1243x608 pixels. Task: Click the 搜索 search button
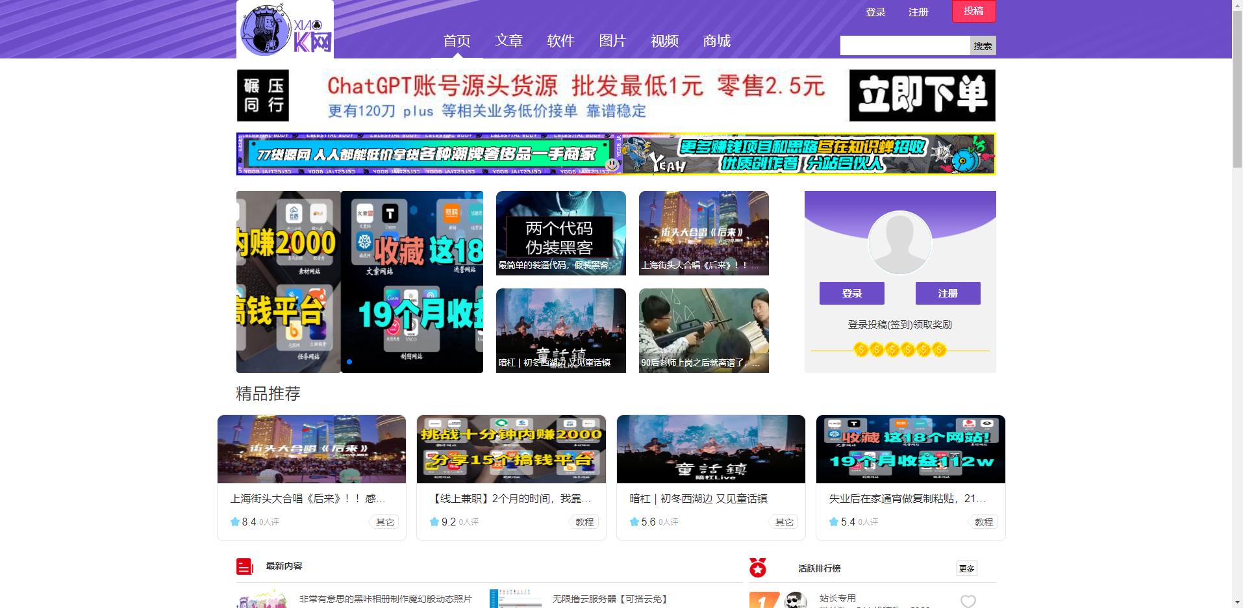982,45
